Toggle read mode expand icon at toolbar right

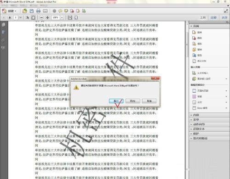[226, 11]
